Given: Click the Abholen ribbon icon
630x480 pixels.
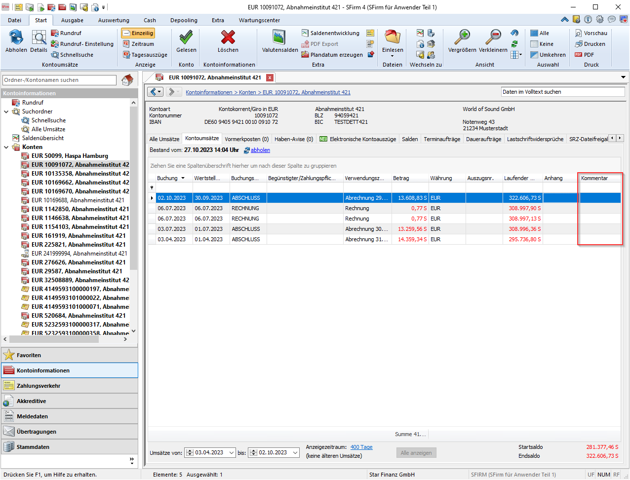Looking at the screenshot, I should 16,37.
